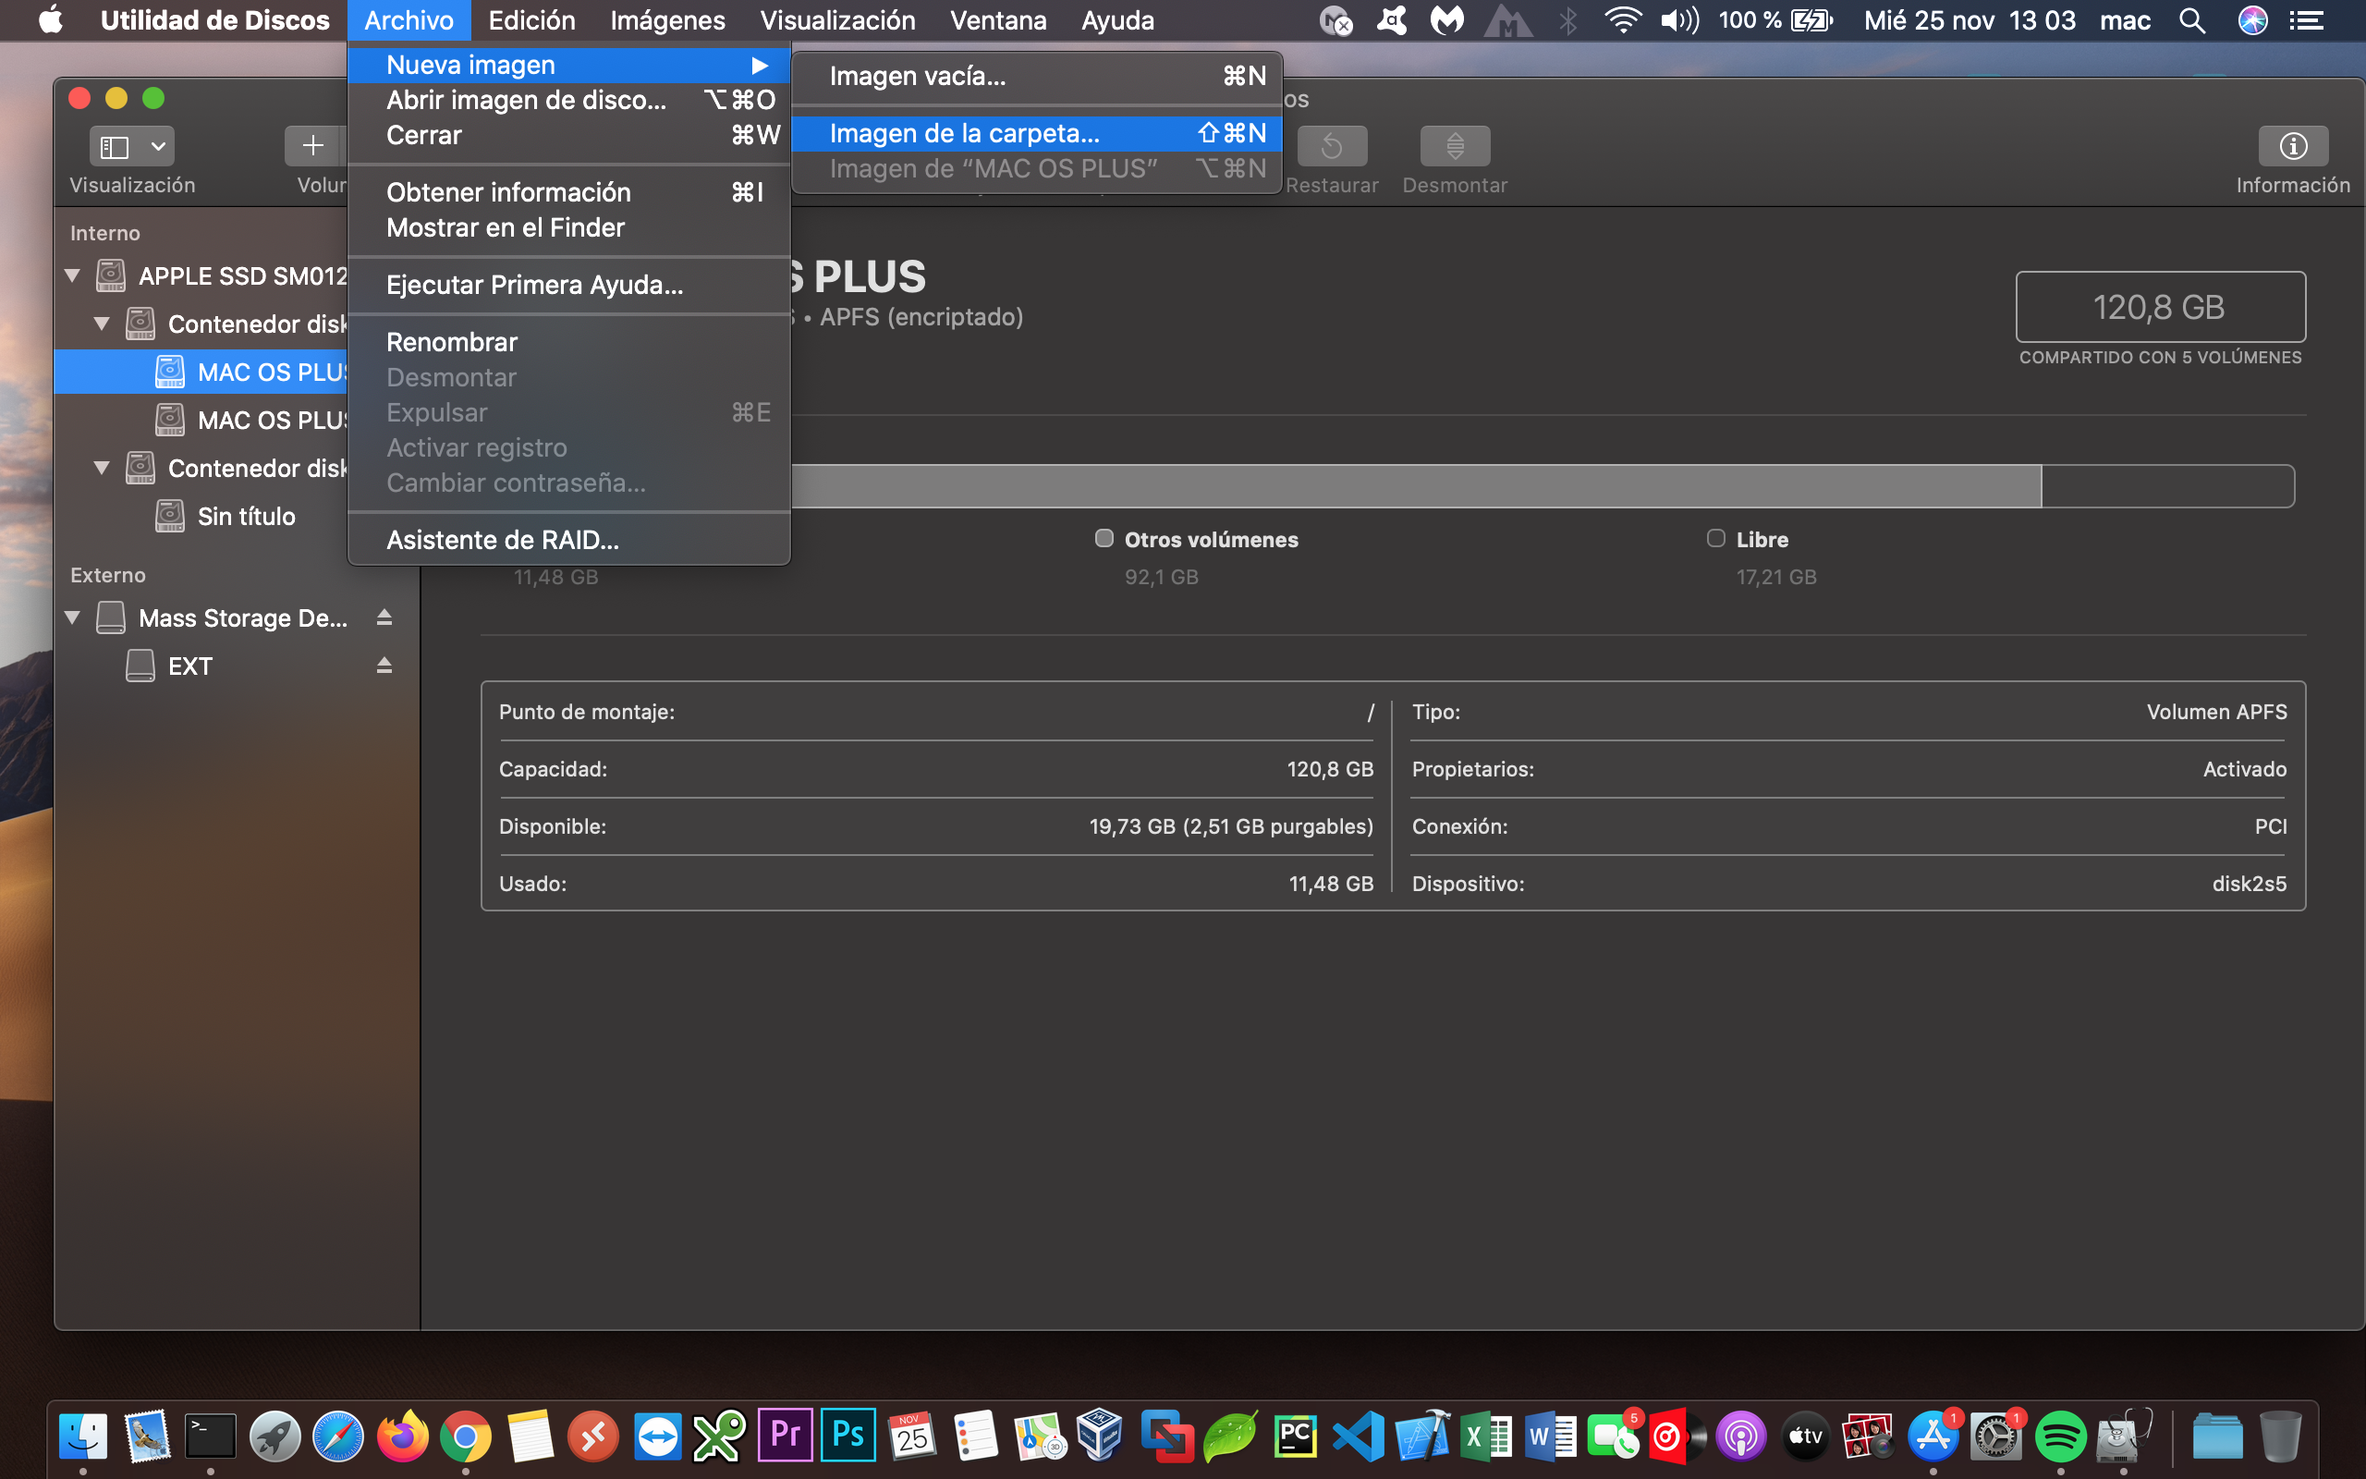The width and height of the screenshot is (2366, 1479).
Task: Open the Información panel icon
Action: pyautogui.click(x=2292, y=147)
